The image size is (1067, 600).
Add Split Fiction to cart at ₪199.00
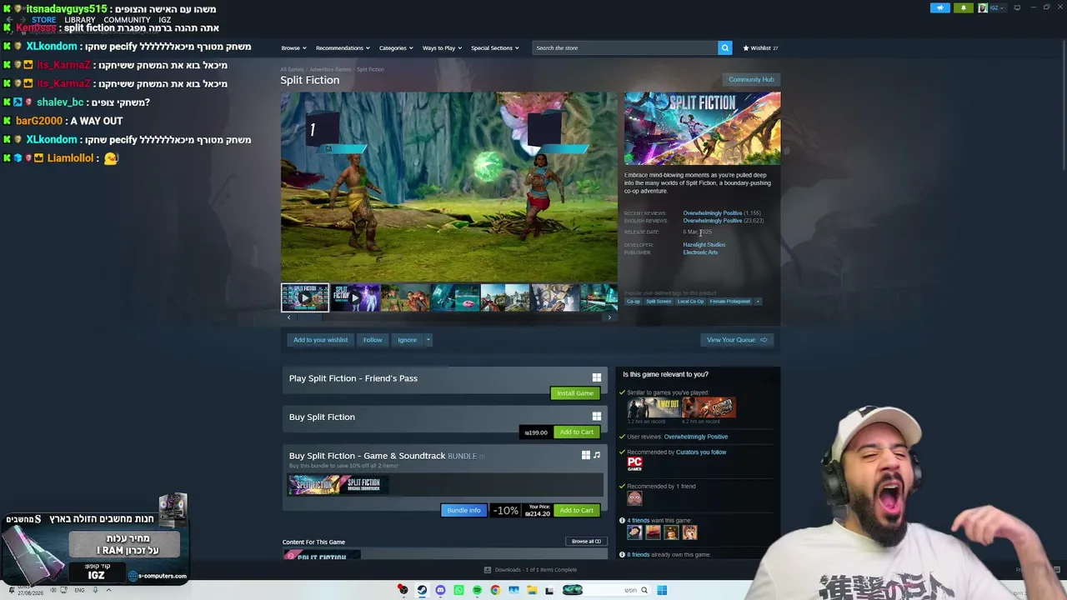click(x=576, y=432)
